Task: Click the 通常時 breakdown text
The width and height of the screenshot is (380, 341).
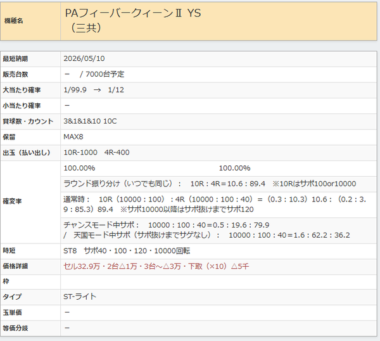Action: pyautogui.click(x=215, y=204)
